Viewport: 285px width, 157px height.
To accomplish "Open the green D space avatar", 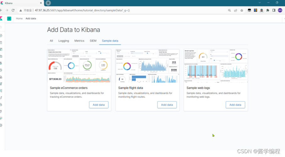I will click(9, 19).
